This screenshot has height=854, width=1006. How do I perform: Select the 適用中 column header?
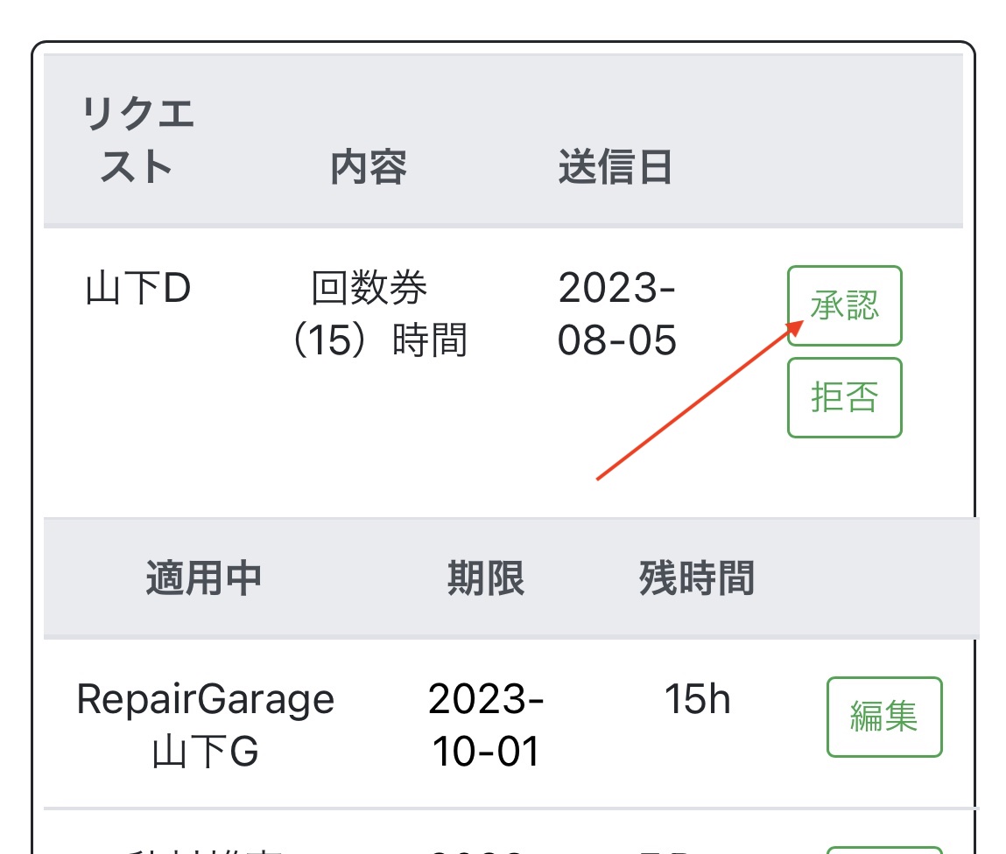(x=203, y=577)
